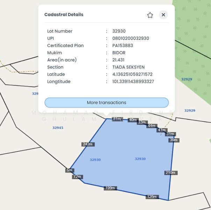Click the 210m boundary length label

click(x=170, y=173)
